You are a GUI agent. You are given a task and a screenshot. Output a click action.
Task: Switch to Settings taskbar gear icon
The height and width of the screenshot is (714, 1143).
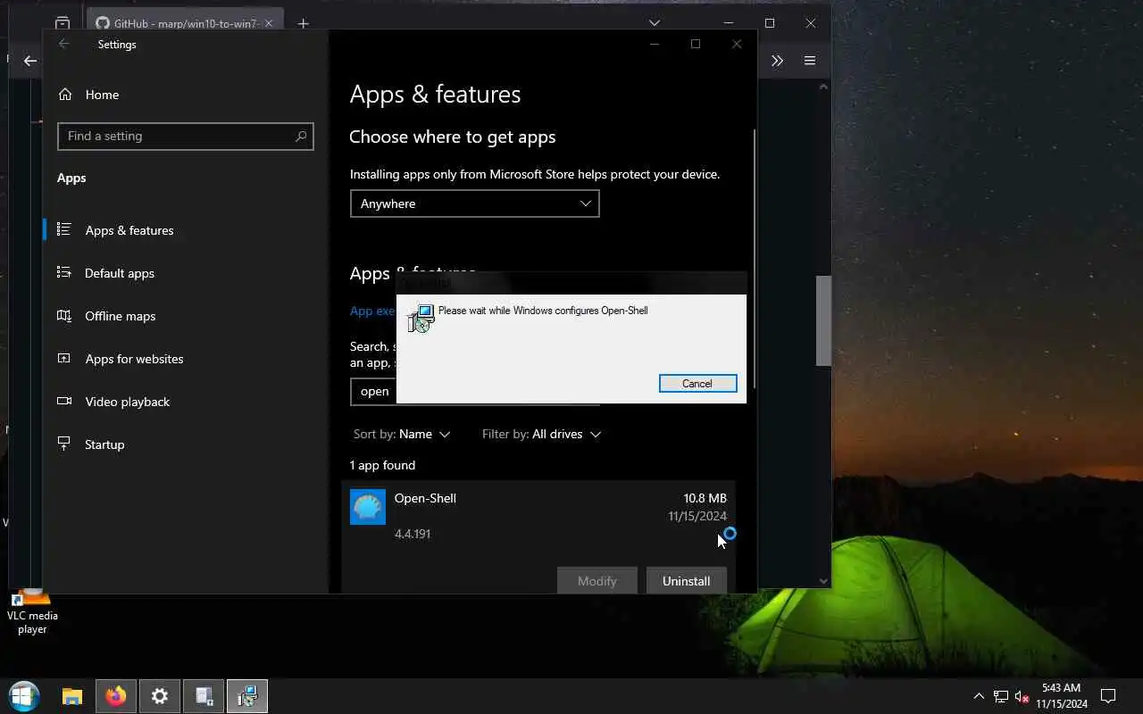[x=160, y=696]
